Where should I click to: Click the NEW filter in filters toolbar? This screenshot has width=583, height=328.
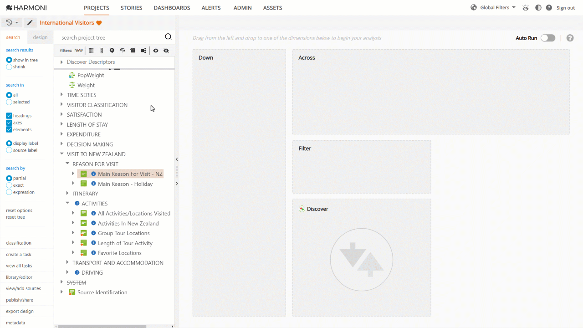pos(79,51)
